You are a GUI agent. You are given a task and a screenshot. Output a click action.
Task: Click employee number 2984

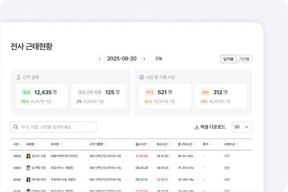coord(17,168)
